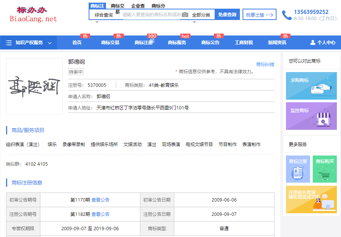Screen dimensions: 341x237
Task: Open the 注册前先查询 yellow banner
Action: tap(311, 199)
